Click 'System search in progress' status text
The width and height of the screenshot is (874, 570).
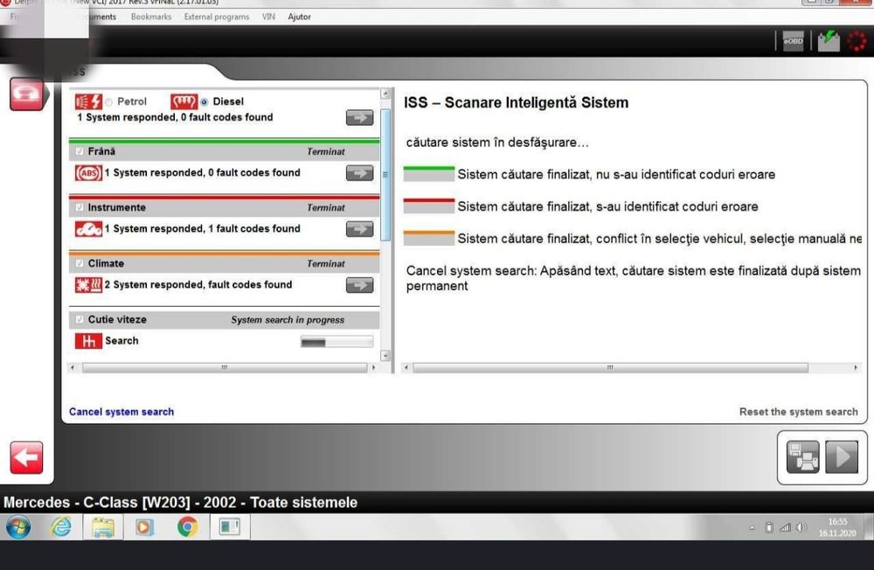(288, 320)
